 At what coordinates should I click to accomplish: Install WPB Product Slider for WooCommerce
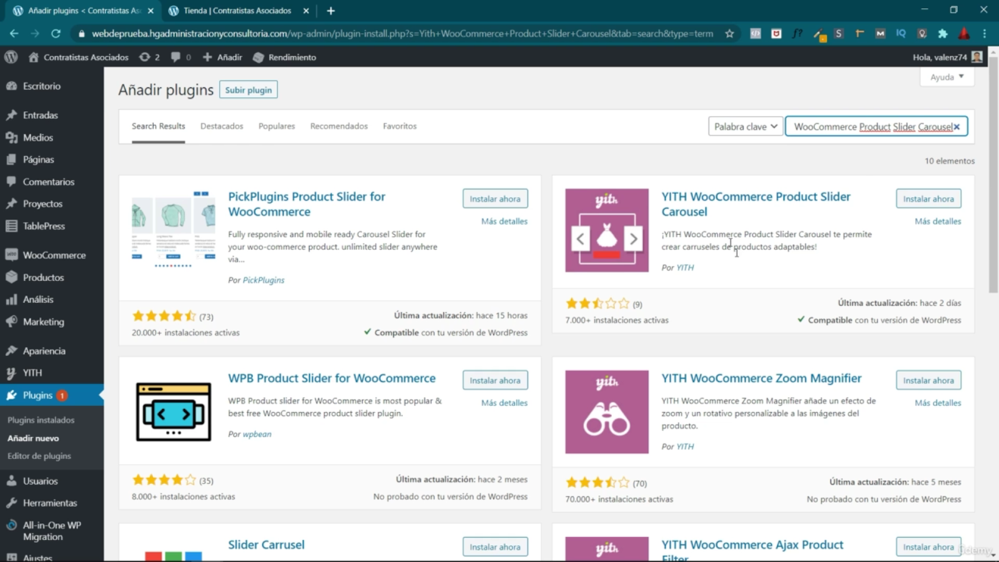pos(495,380)
